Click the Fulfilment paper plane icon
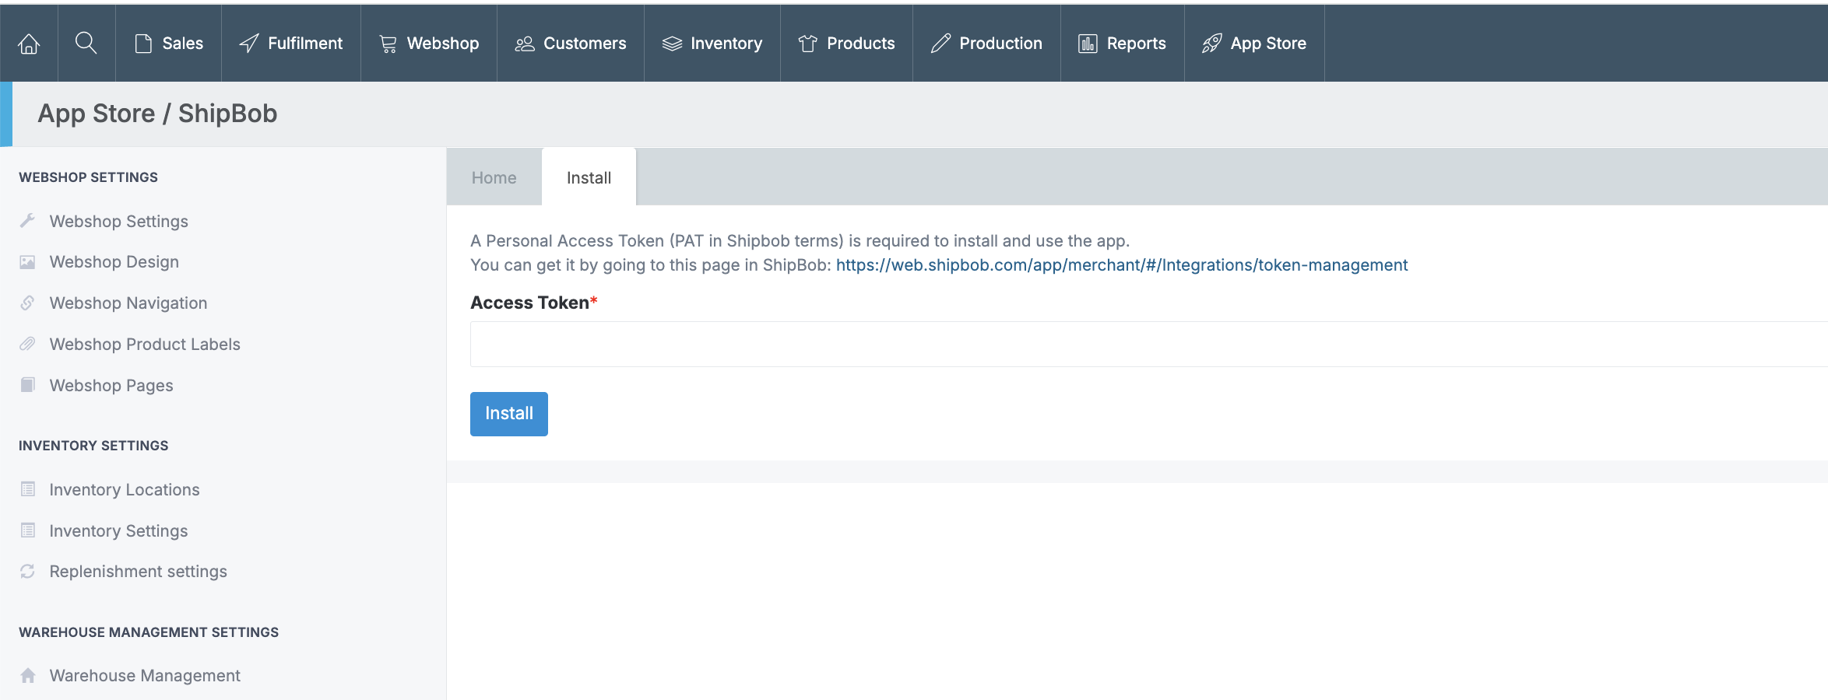The width and height of the screenshot is (1828, 700). 249,44
